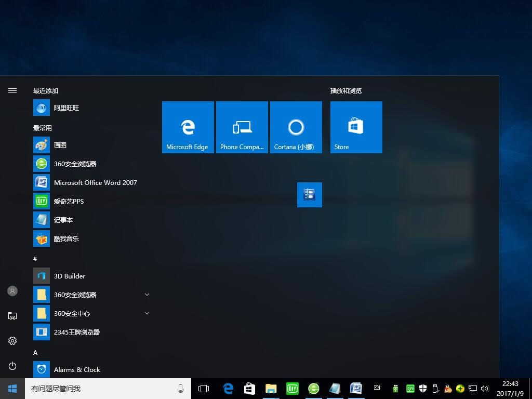Open the Microsoft Edge tile
The image size is (532, 399).
[x=188, y=127]
